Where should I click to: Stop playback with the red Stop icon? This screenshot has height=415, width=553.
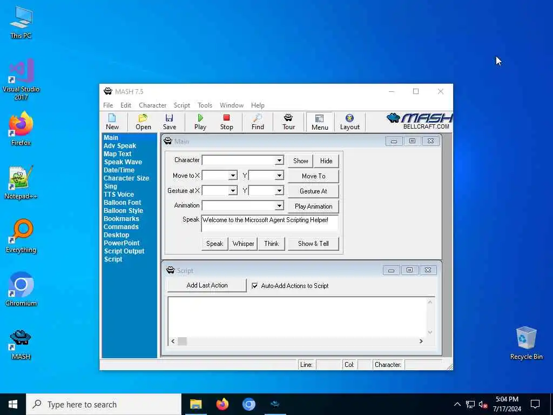click(226, 122)
